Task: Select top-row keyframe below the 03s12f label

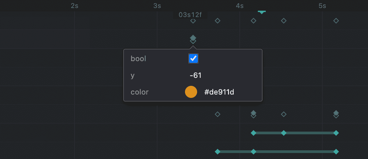Action: click(193, 21)
